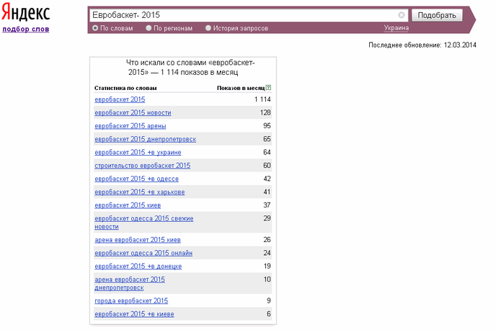Open the евробаскет 2015 новости keyword link

133,113
